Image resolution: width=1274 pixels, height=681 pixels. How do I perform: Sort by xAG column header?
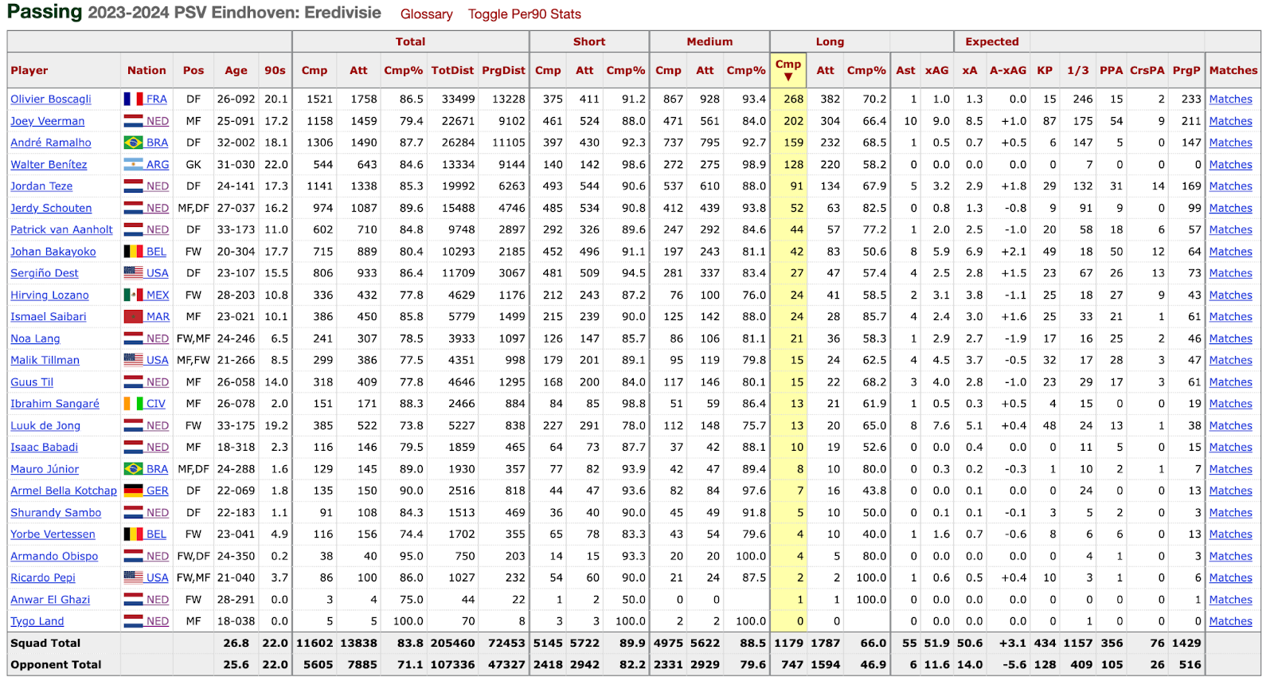[x=936, y=70]
